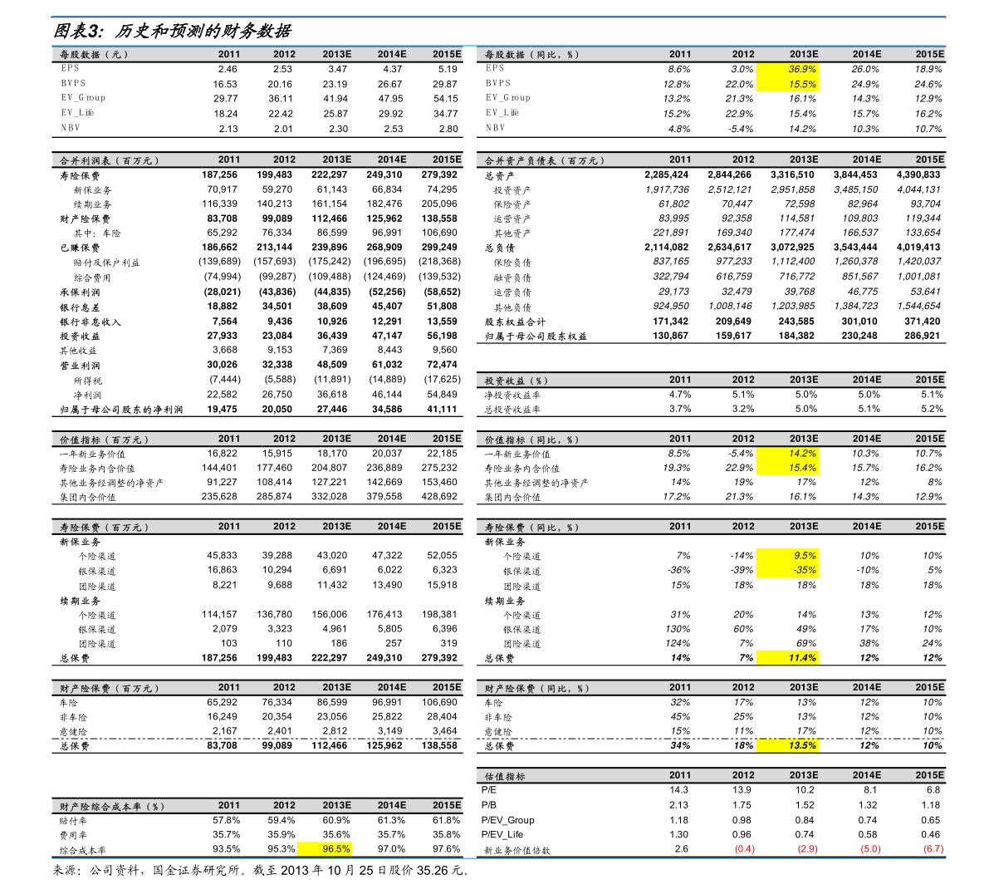Viewport: 989px width, 894px height.
Task: Click the 总投资收益率 row label
Action: click(x=512, y=410)
